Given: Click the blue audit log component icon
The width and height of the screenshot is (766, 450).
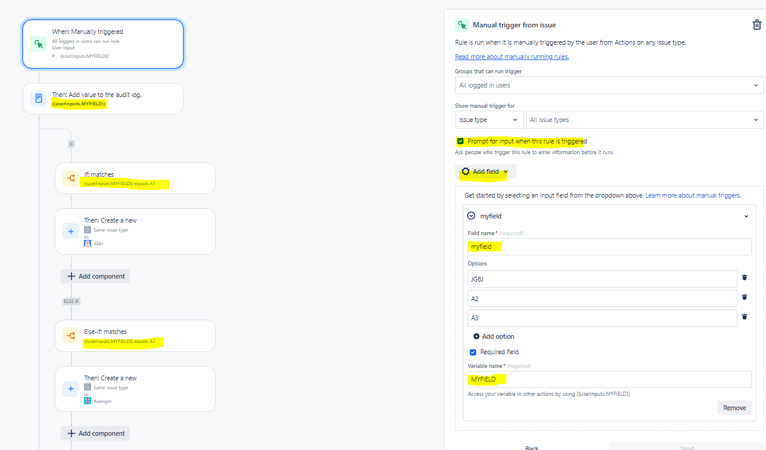Looking at the screenshot, I should click(x=38, y=98).
